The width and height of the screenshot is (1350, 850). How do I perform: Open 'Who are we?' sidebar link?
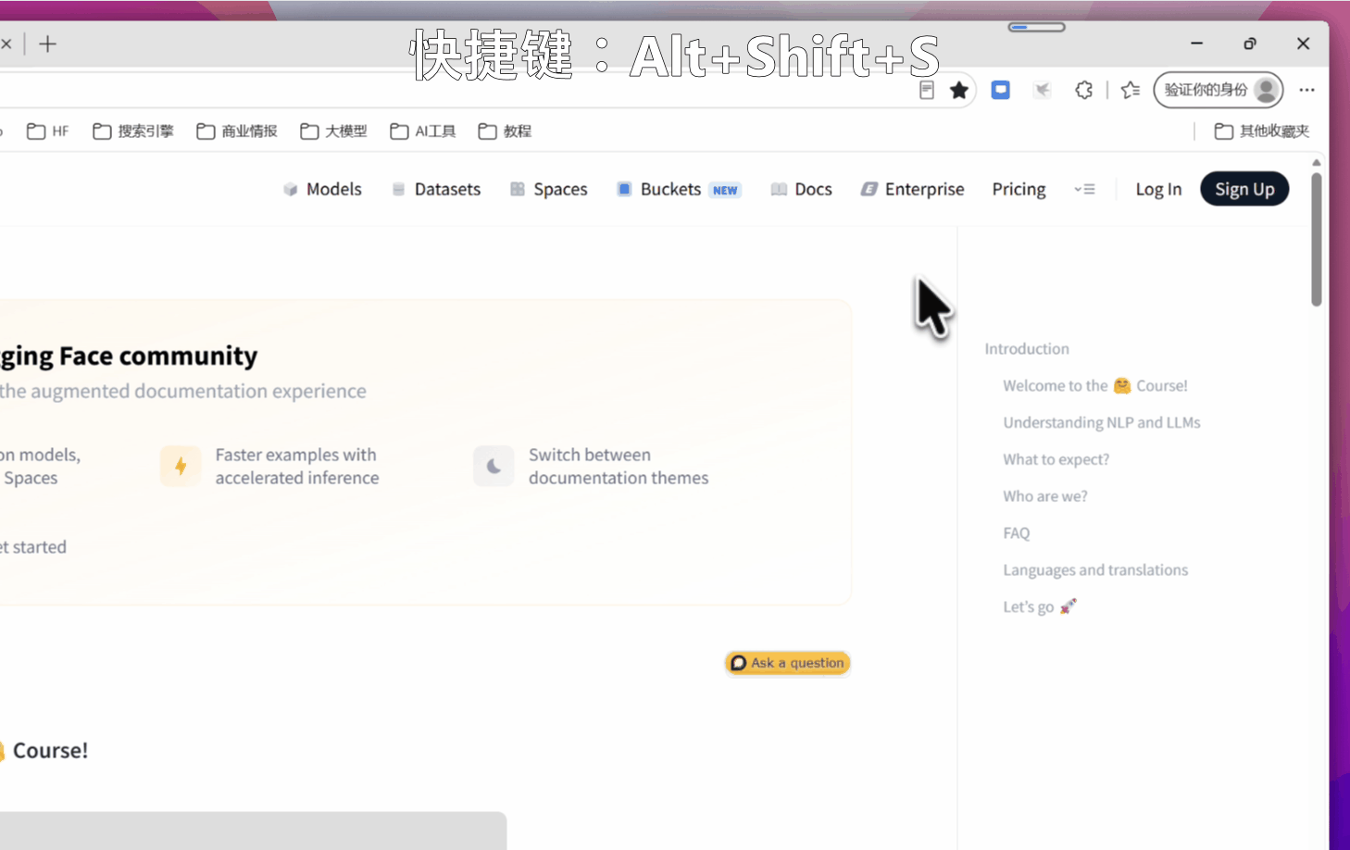pyautogui.click(x=1045, y=496)
